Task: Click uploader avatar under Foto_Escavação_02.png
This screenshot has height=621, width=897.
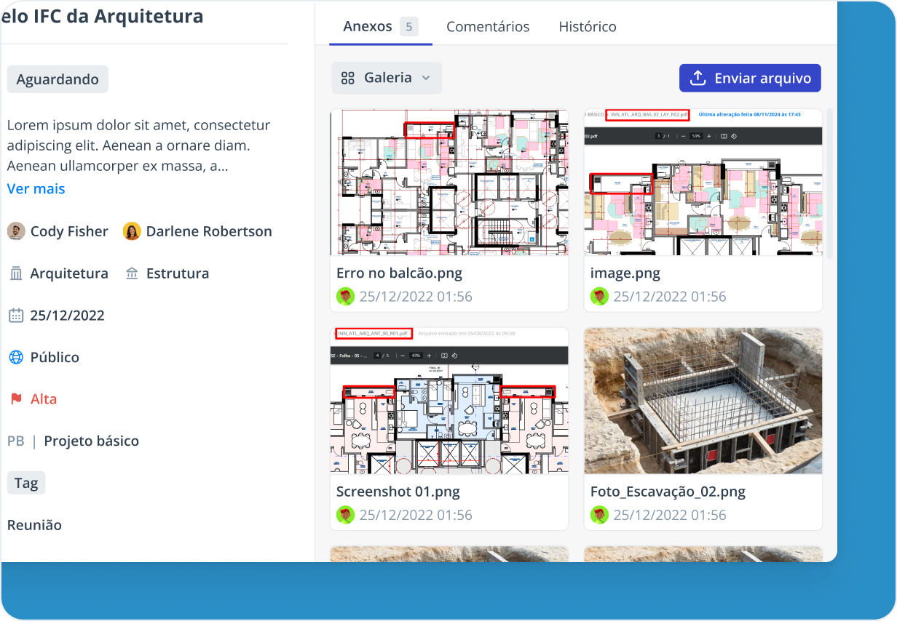Action: point(599,515)
